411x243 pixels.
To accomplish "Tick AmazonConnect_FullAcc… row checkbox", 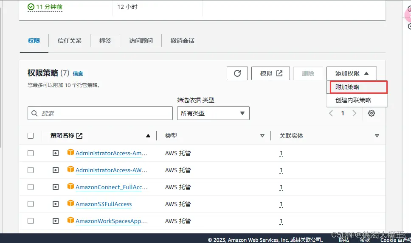I will pyautogui.click(x=31, y=187).
